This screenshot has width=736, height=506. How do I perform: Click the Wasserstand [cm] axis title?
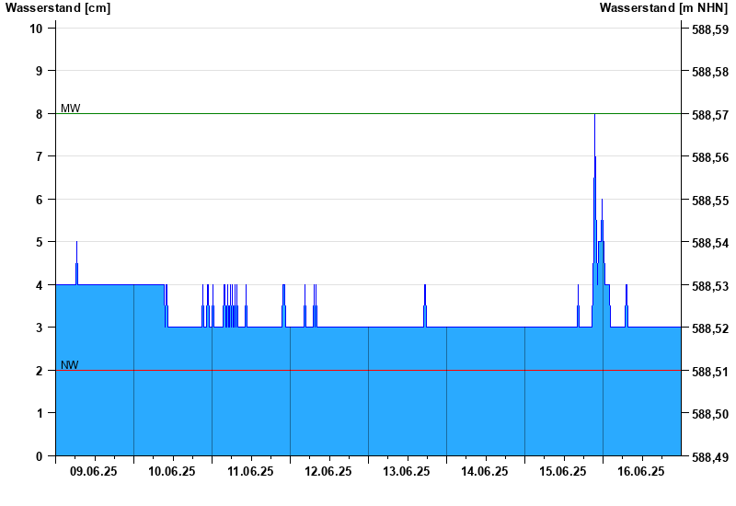(x=58, y=8)
